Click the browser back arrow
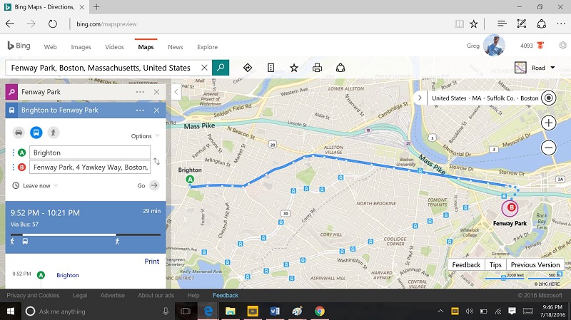The width and height of the screenshot is (571, 320). point(10,24)
